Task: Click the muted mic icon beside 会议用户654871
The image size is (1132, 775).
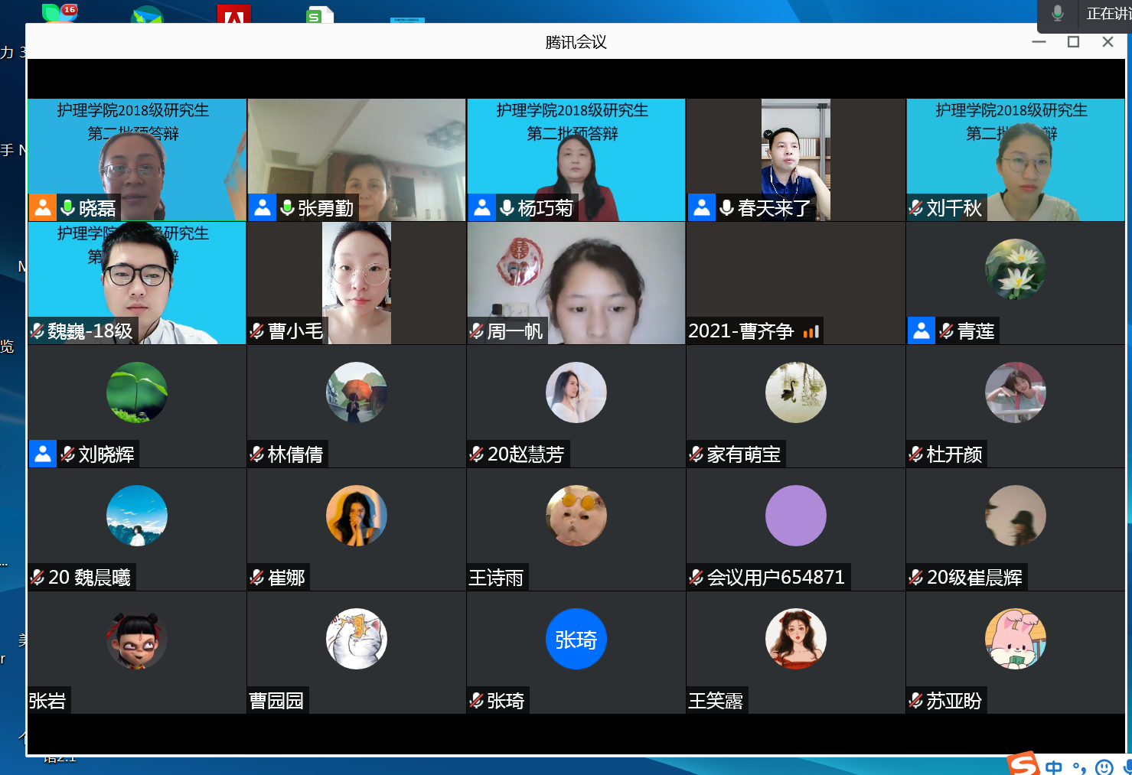Action: click(x=696, y=578)
